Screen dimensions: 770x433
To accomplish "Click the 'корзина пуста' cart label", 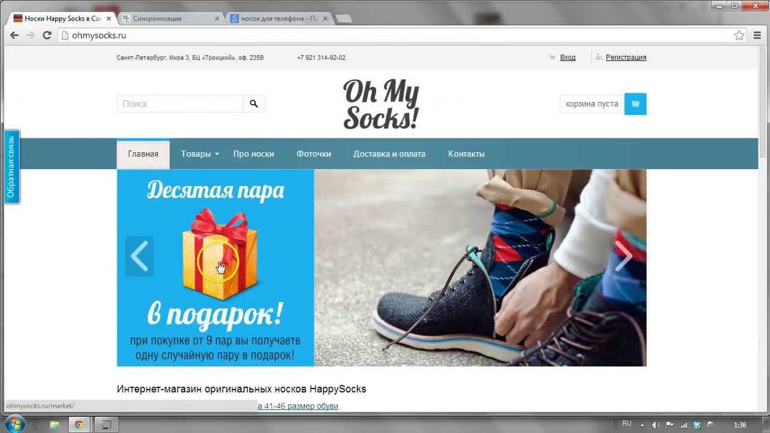I will tap(592, 104).
